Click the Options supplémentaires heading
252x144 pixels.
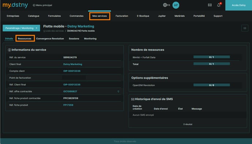point(149,78)
